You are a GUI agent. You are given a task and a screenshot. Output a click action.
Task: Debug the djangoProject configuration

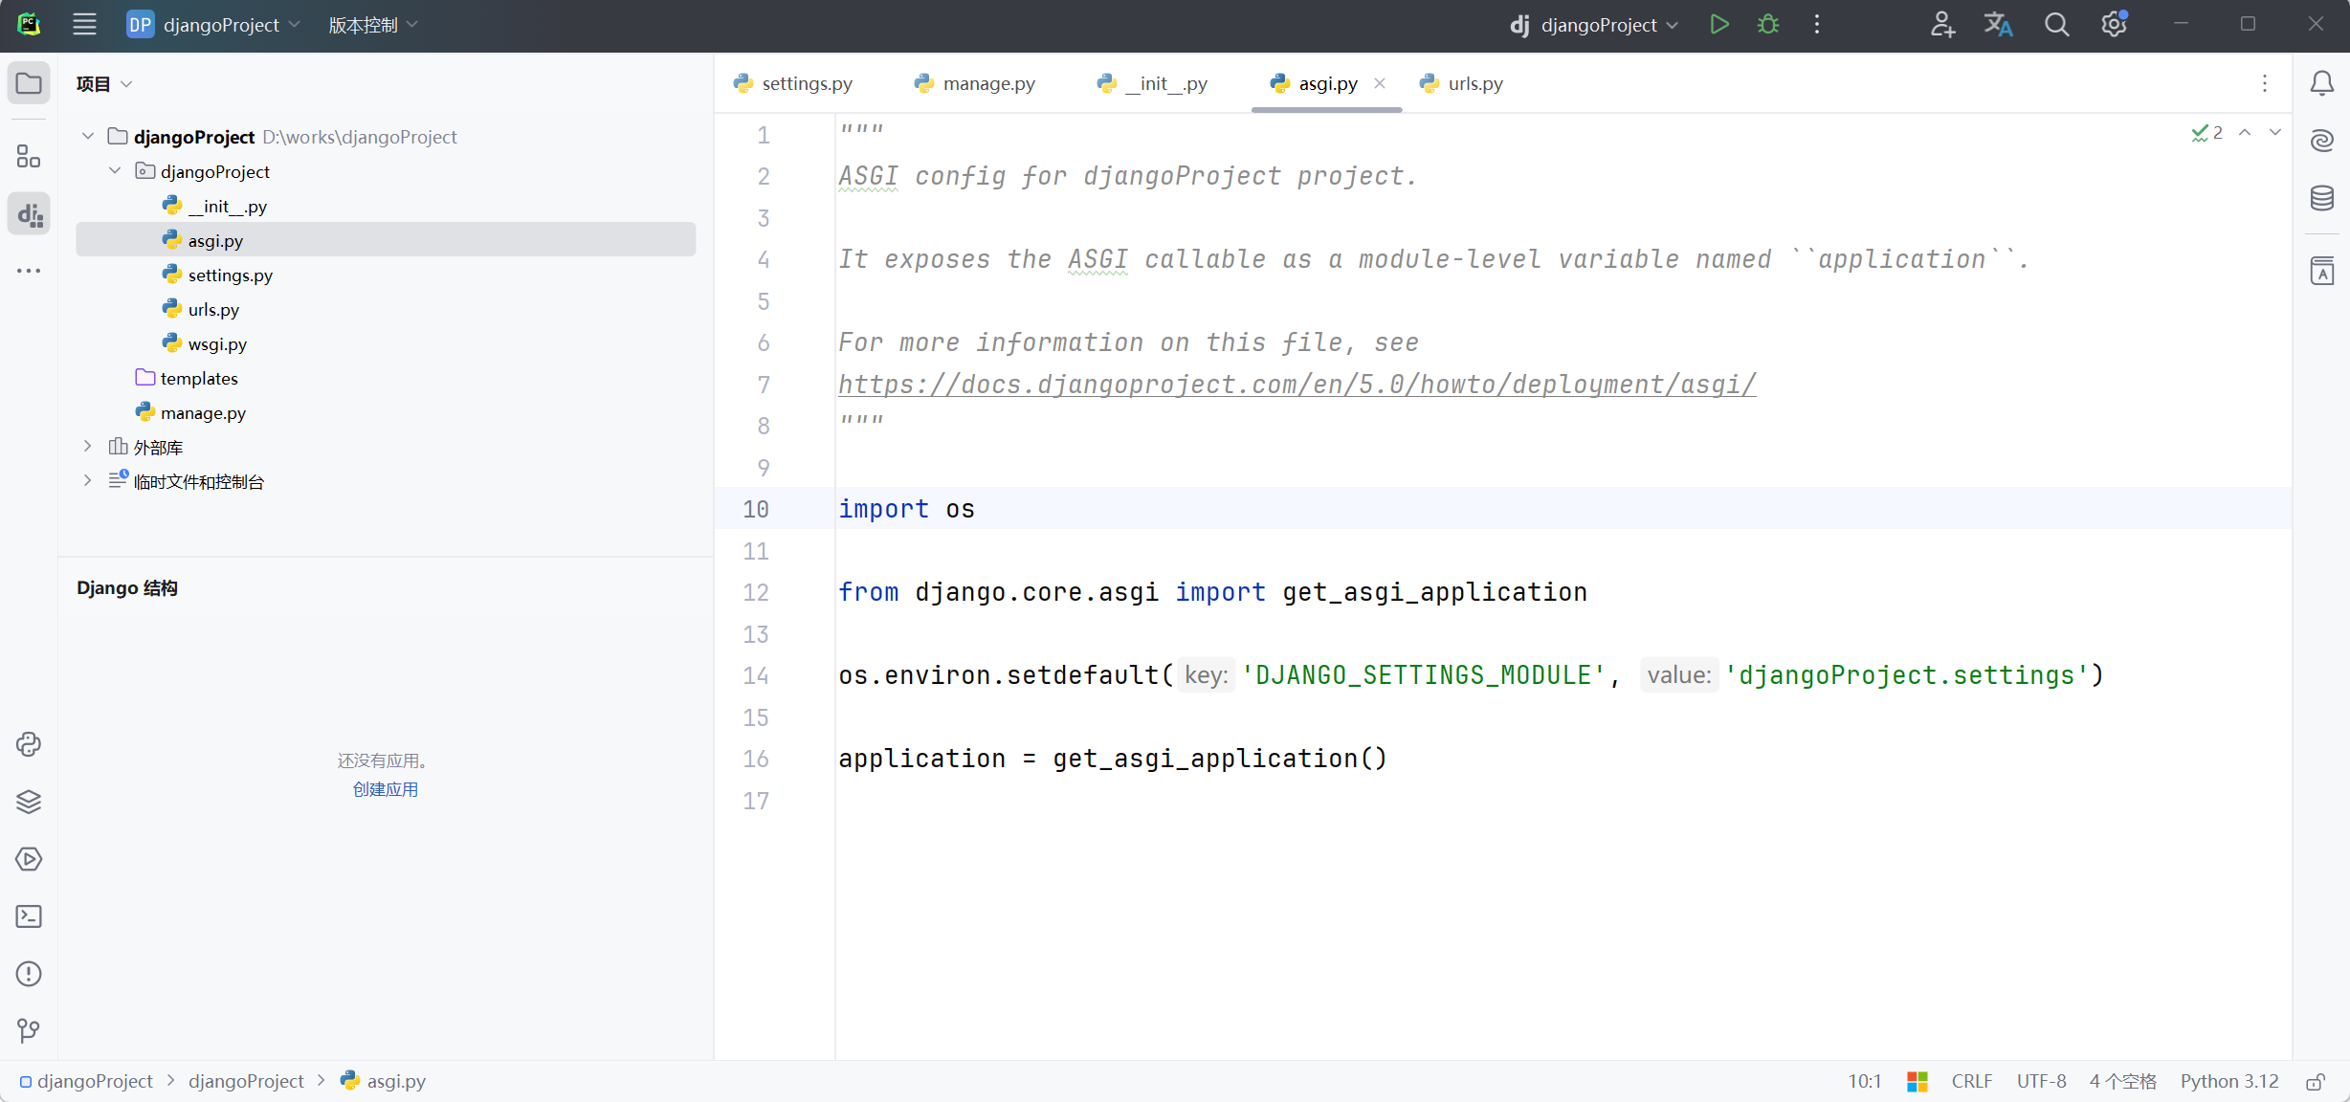(x=1768, y=25)
